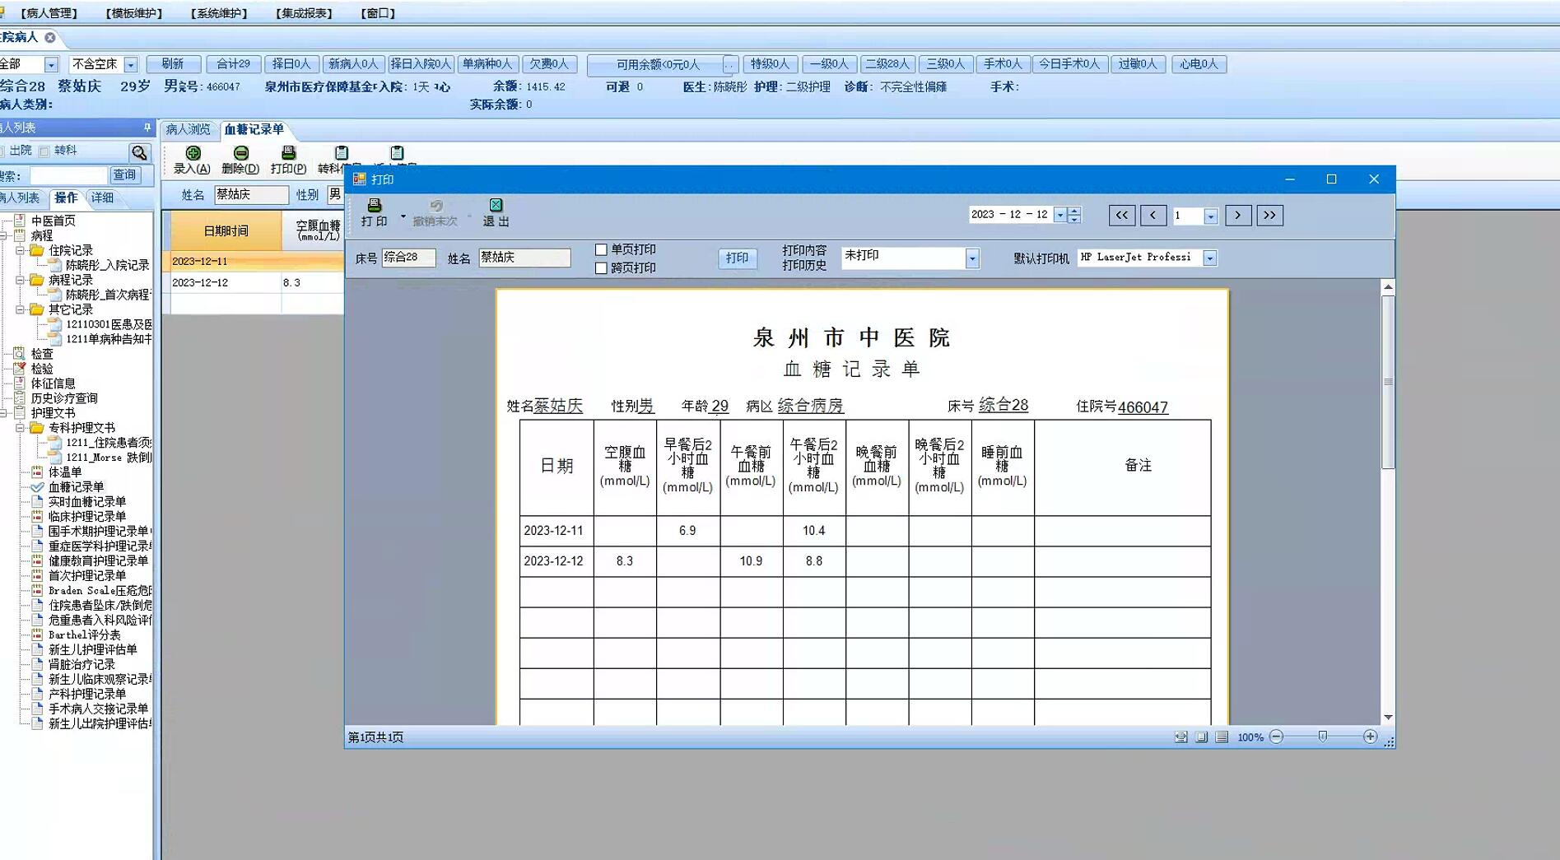The image size is (1560, 860).
Task: Open the 【集成报表】 menu
Action: 304,13
